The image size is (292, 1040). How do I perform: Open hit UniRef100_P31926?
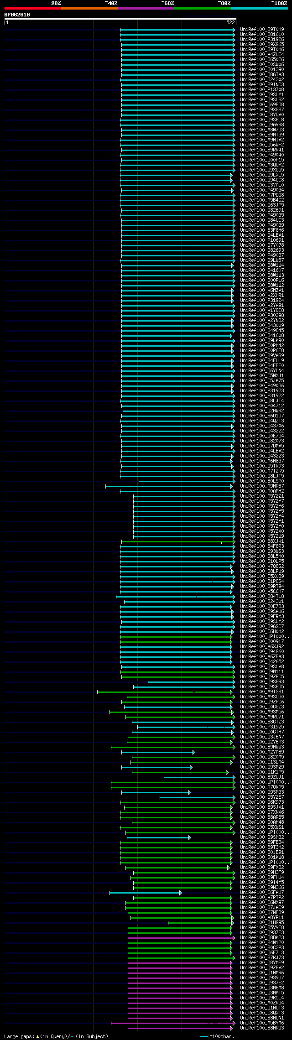(x=262, y=40)
